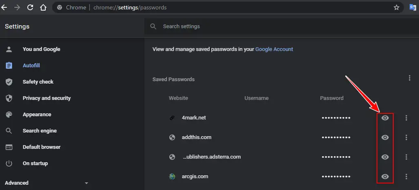The width and height of the screenshot is (419, 190).
Task: Reveal the arcgis.com password
Action: click(385, 177)
